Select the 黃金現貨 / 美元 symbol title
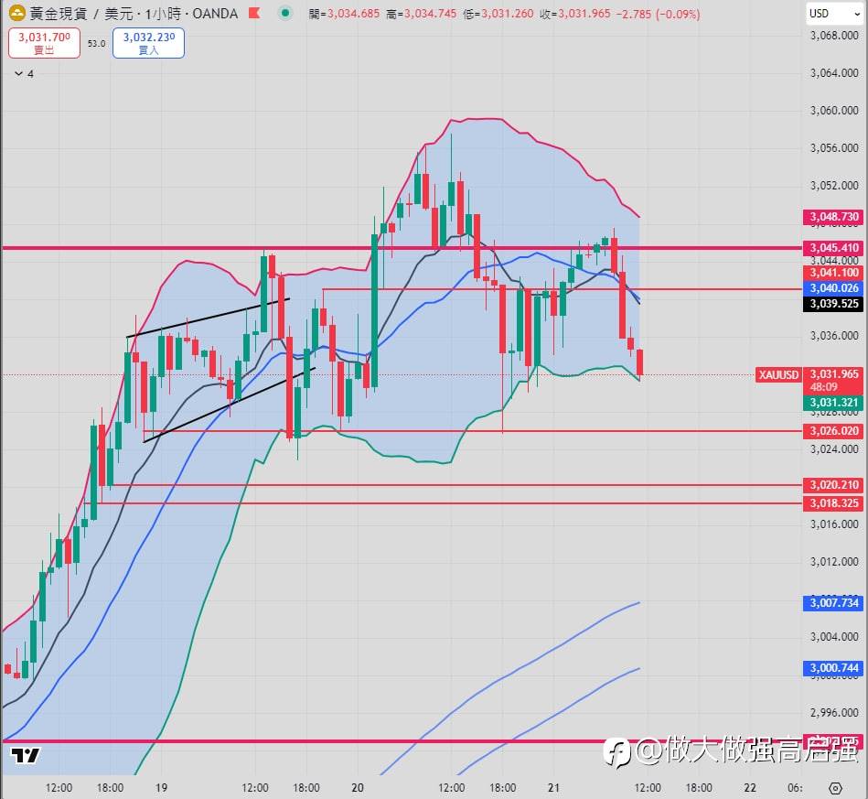The height and width of the screenshot is (799, 868). [78, 14]
